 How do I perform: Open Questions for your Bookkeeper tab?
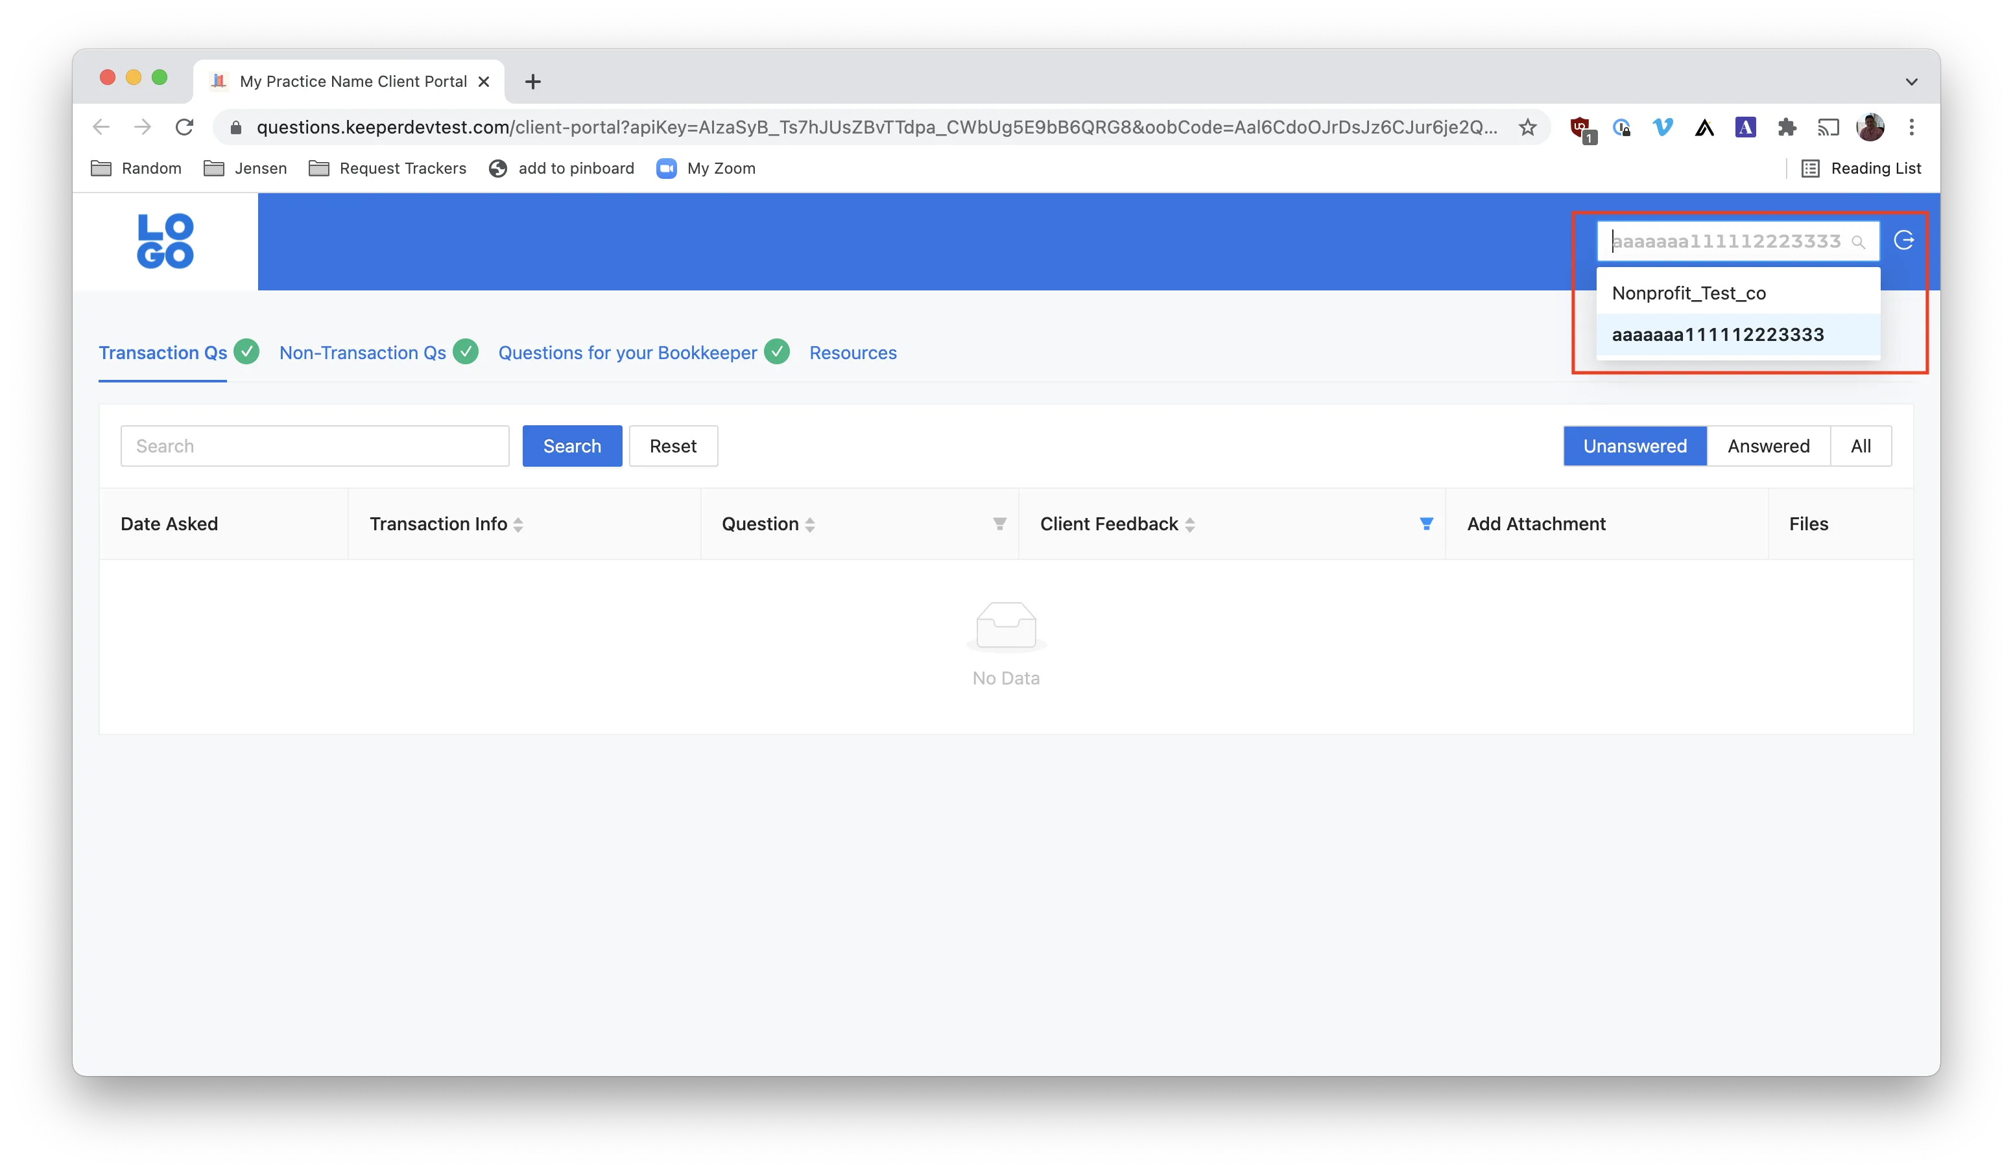click(628, 352)
